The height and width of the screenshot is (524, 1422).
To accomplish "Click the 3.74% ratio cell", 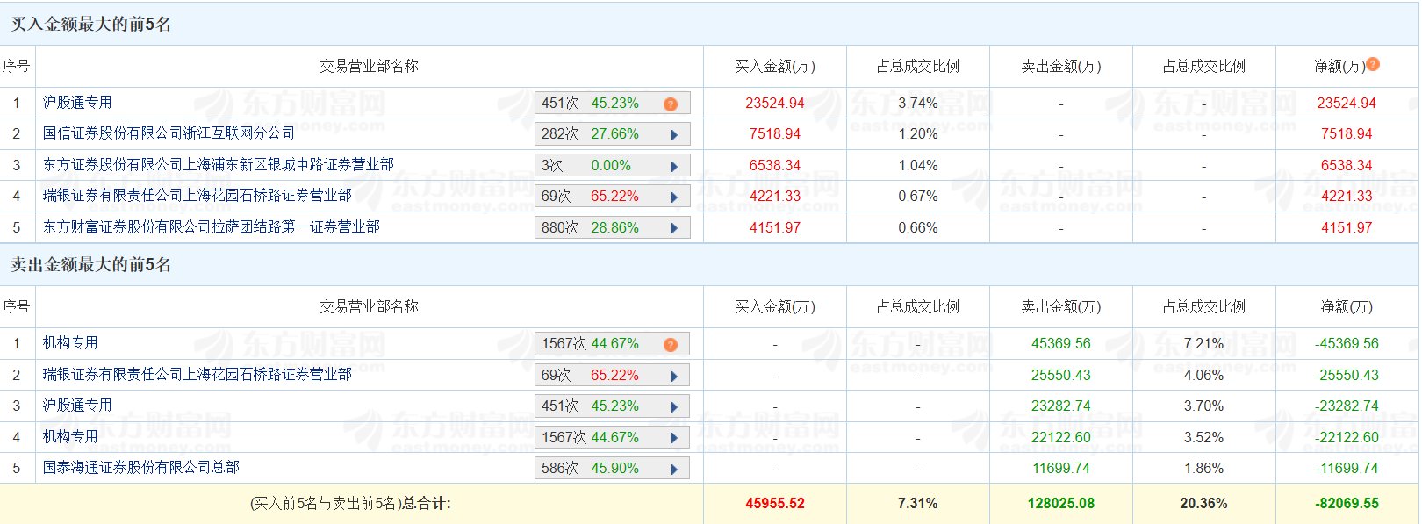I will [x=918, y=104].
